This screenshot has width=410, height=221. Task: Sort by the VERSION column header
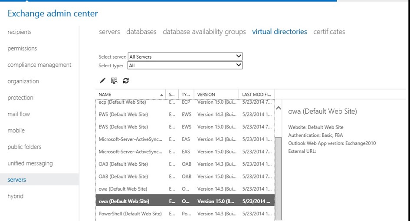click(x=216, y=94)
